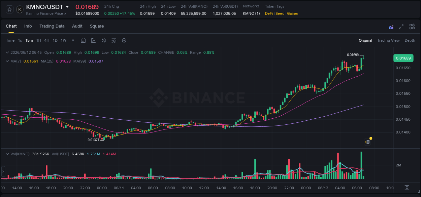Click the hexagon chart settings icon

[124, 40]
